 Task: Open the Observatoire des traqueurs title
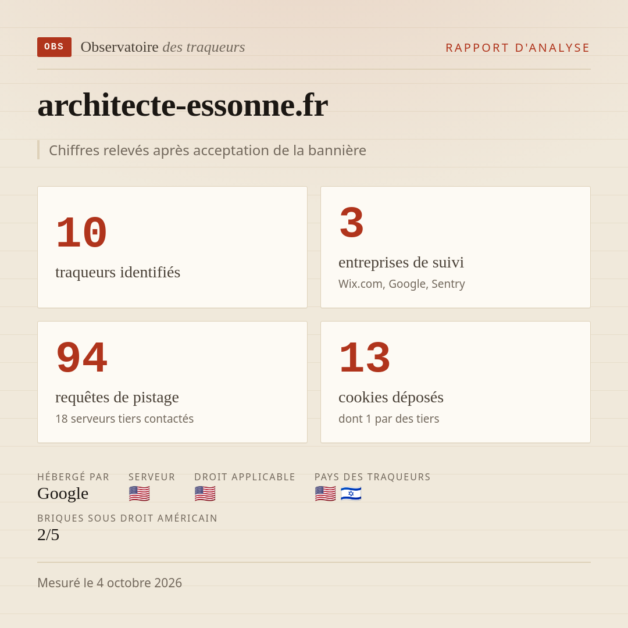click(x=163, y=47)
